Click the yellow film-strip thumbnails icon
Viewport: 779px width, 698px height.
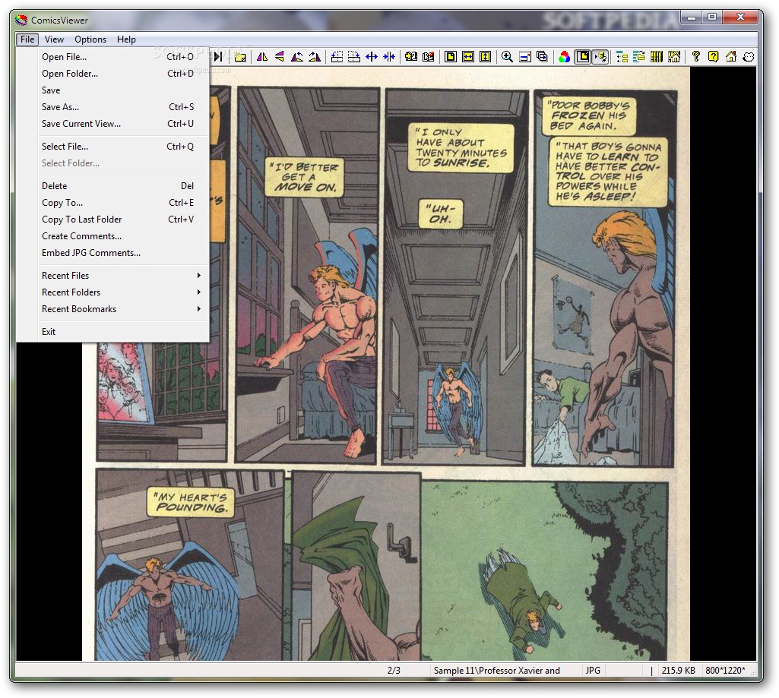tap(657, 57)
